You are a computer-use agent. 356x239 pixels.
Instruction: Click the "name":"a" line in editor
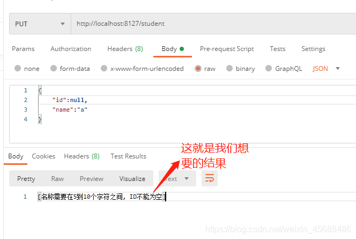point(70,110)
